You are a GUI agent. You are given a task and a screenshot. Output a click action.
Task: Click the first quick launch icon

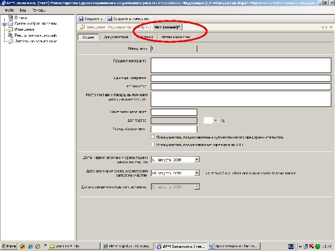23,246
